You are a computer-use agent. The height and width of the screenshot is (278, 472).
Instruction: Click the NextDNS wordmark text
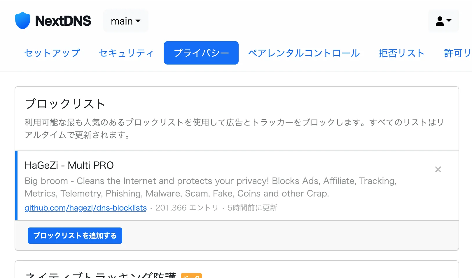pyautogui.click(x=63, y=21)
